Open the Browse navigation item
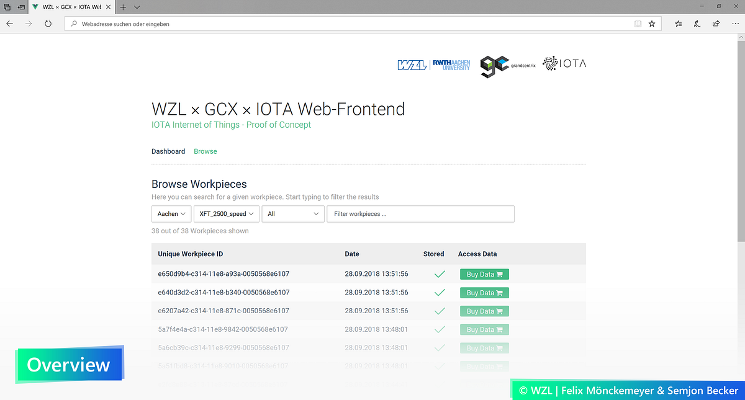Viewport: 745px width, 400px height. 205,151
